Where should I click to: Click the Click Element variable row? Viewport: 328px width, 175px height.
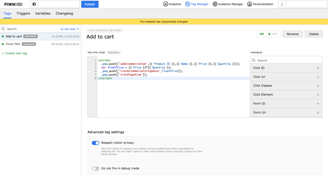point(286,95)
